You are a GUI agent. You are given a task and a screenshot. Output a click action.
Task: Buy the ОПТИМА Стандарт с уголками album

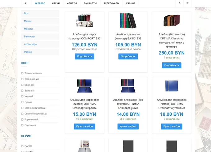tap(172, 127)
